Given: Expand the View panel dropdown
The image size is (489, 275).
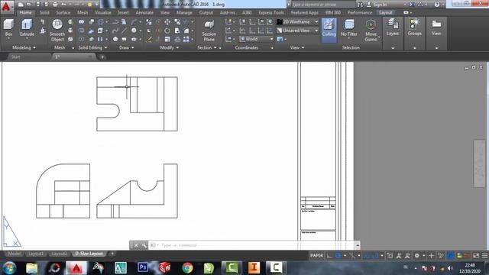Looking at the screenshot, I should tap(297, 47).
